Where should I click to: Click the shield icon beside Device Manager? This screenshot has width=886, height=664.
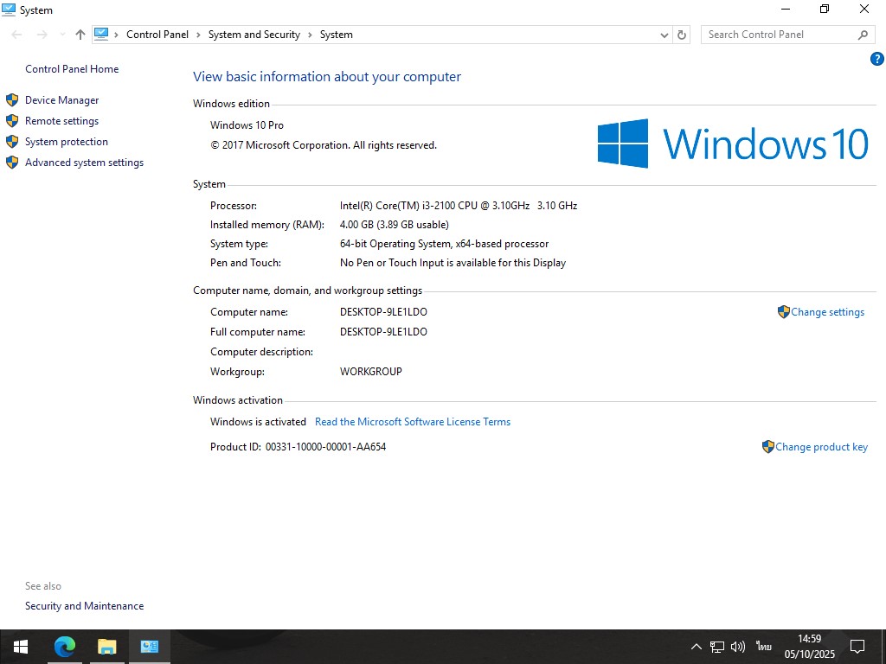point(12,100)
